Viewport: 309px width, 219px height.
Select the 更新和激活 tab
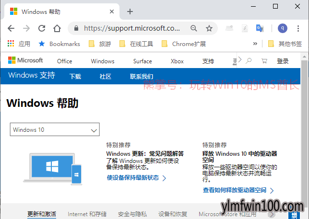click(42, 214)
